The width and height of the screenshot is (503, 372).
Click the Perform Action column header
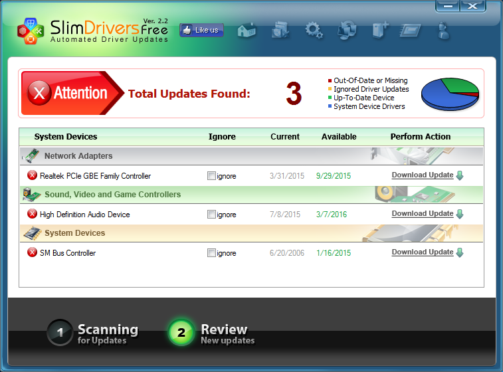click(421, 137)
